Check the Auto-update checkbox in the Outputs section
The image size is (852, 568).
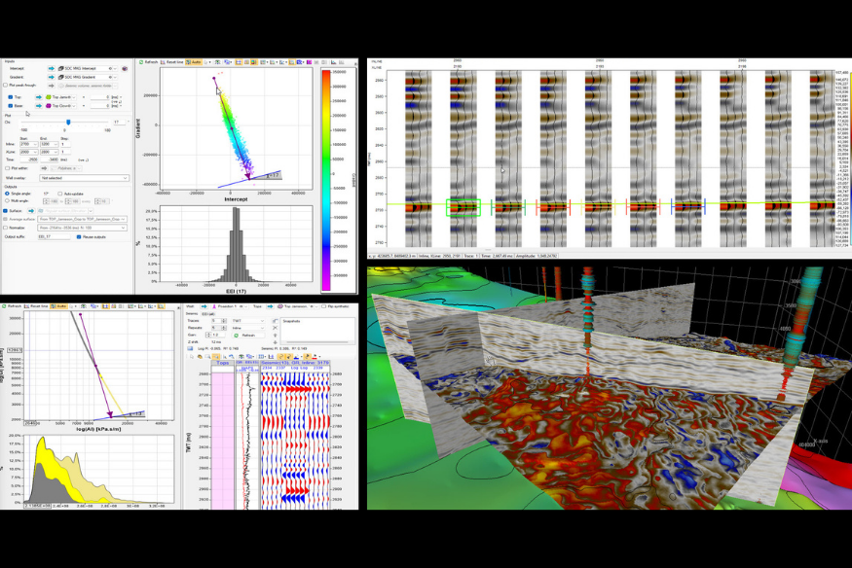click(x=60, y=194)
